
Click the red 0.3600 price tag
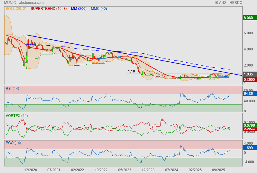pyautogui.click(x=249, y=80)
